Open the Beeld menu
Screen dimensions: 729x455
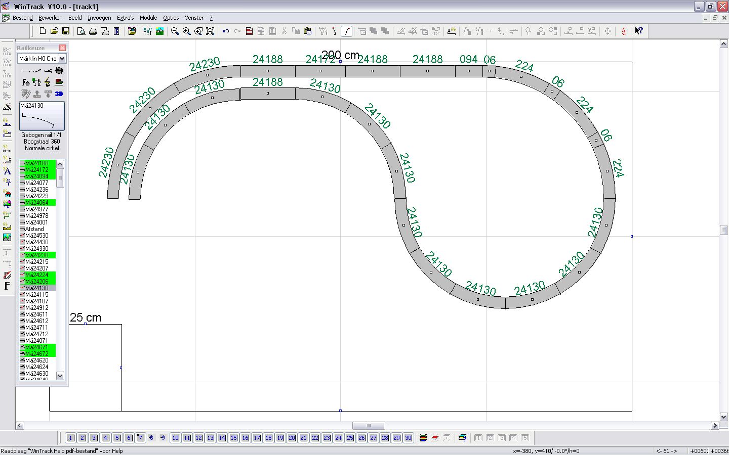click(x=75, y=18)
